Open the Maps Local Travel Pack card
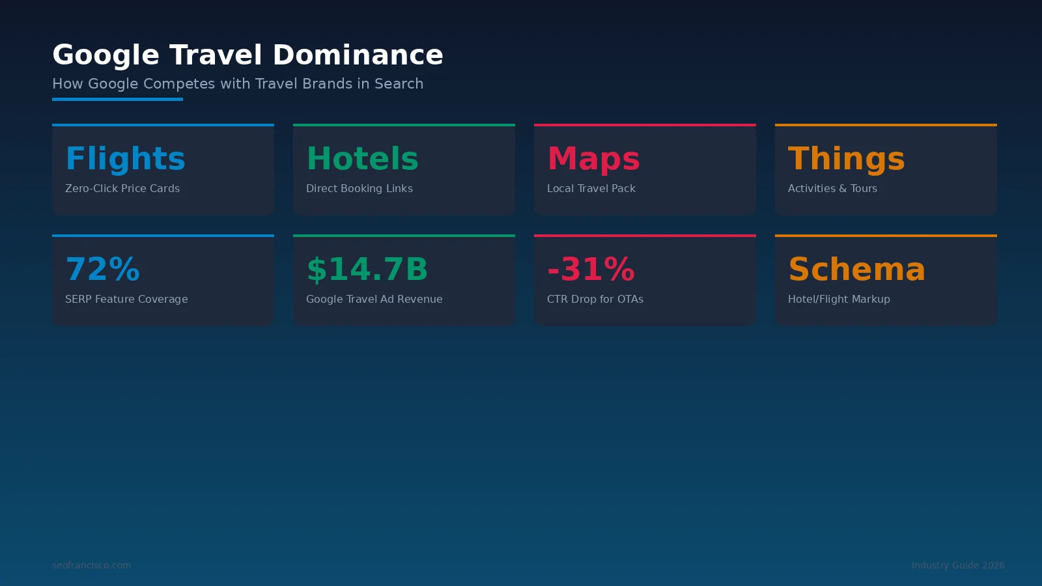The image size is (1042, 586). [645, 169]
